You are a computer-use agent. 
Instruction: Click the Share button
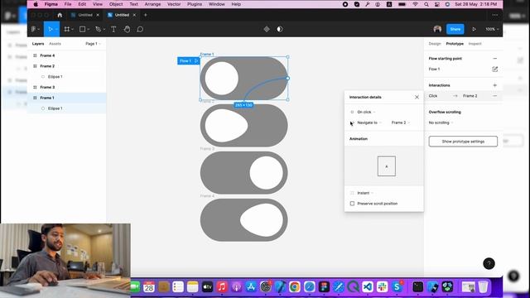click(x=455, y=29)
